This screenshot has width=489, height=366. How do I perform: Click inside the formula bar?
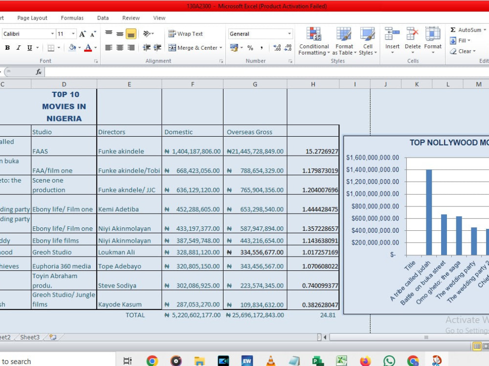(x=267, y=72)
